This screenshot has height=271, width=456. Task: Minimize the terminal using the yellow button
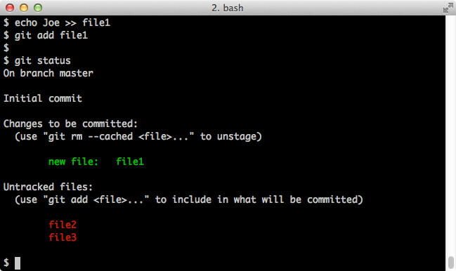pyautogui.click(x=24, y=8)
